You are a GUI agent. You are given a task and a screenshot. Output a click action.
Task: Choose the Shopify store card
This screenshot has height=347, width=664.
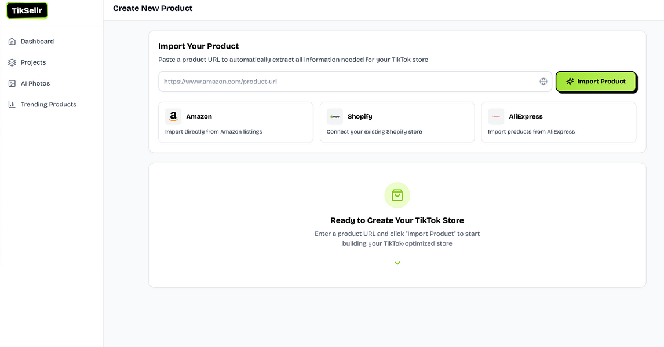coord(397,123)
